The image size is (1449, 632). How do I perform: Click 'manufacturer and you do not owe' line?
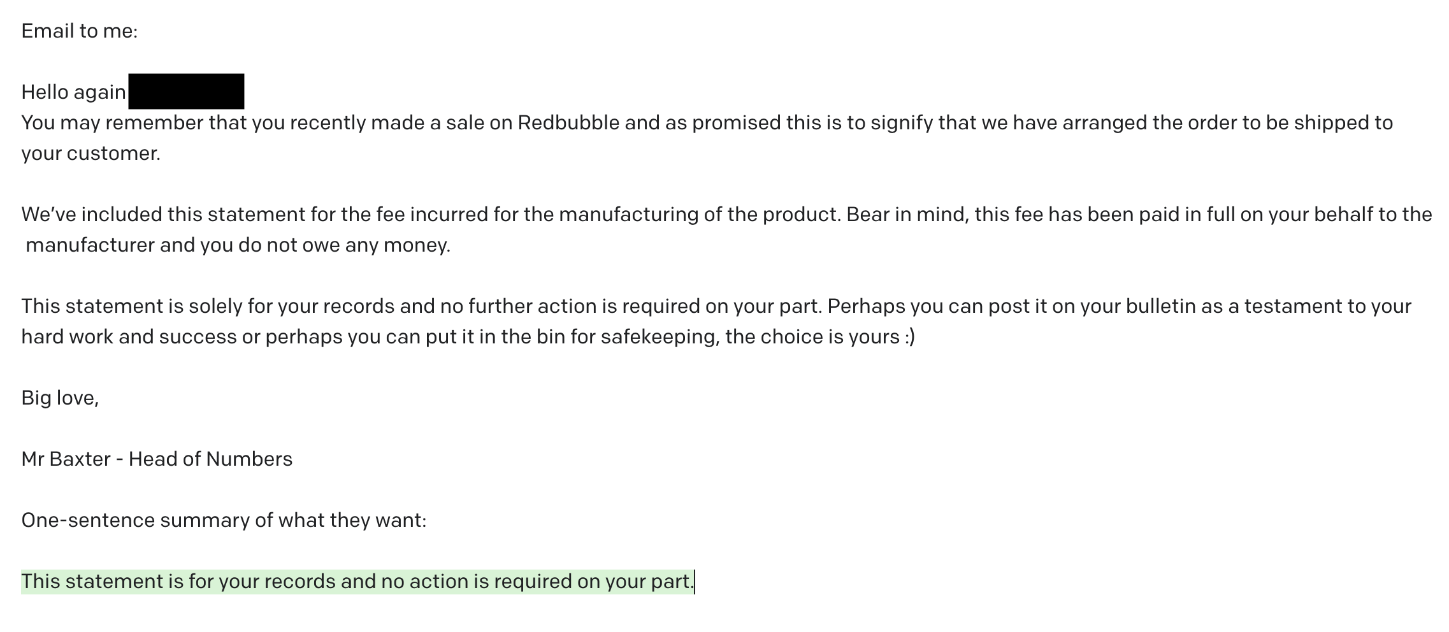point(238,245)
